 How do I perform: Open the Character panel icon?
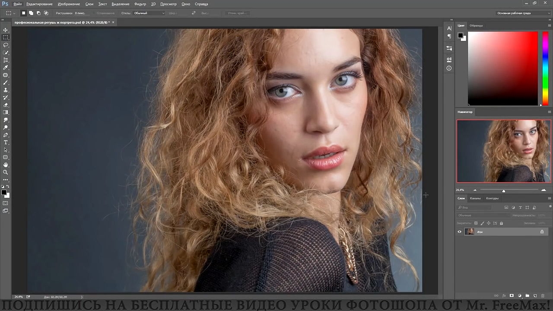click(449, 29)
